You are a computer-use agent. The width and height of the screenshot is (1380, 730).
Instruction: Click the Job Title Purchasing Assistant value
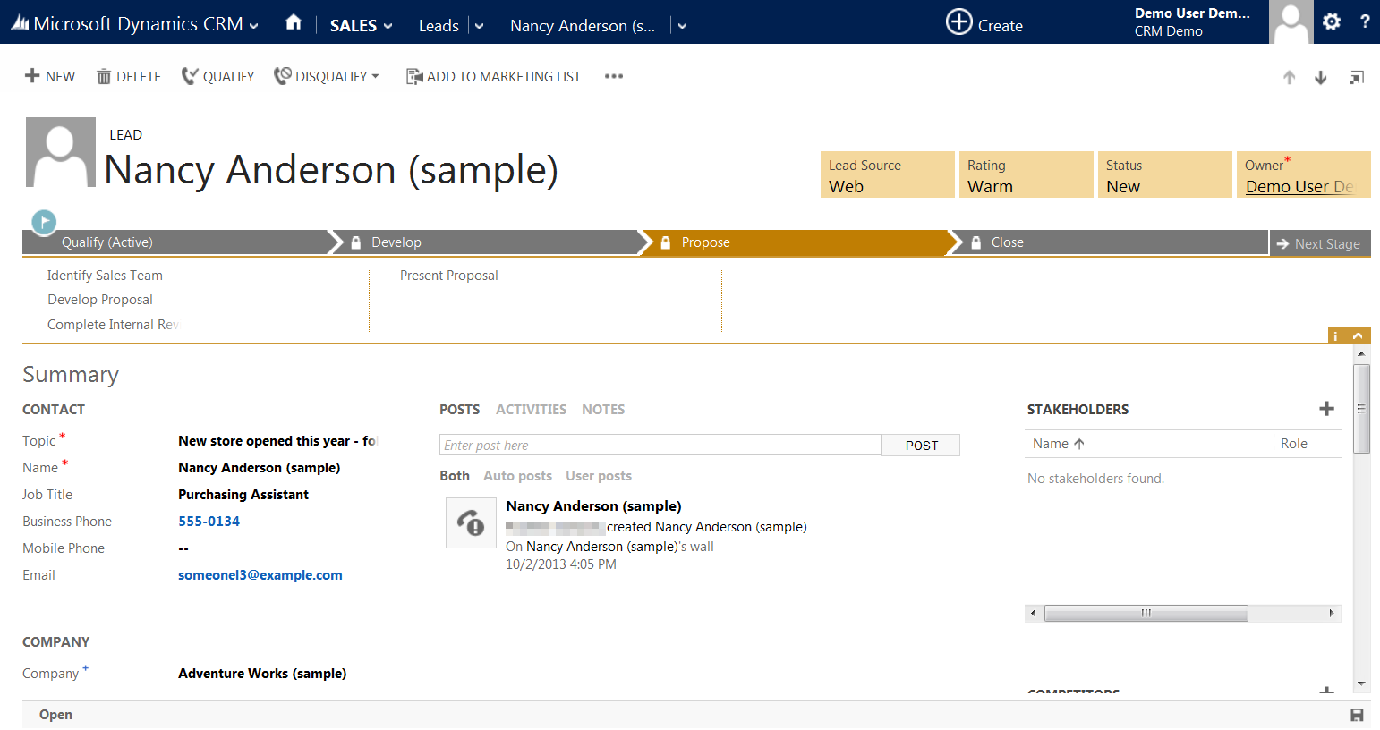pos(243,495)
